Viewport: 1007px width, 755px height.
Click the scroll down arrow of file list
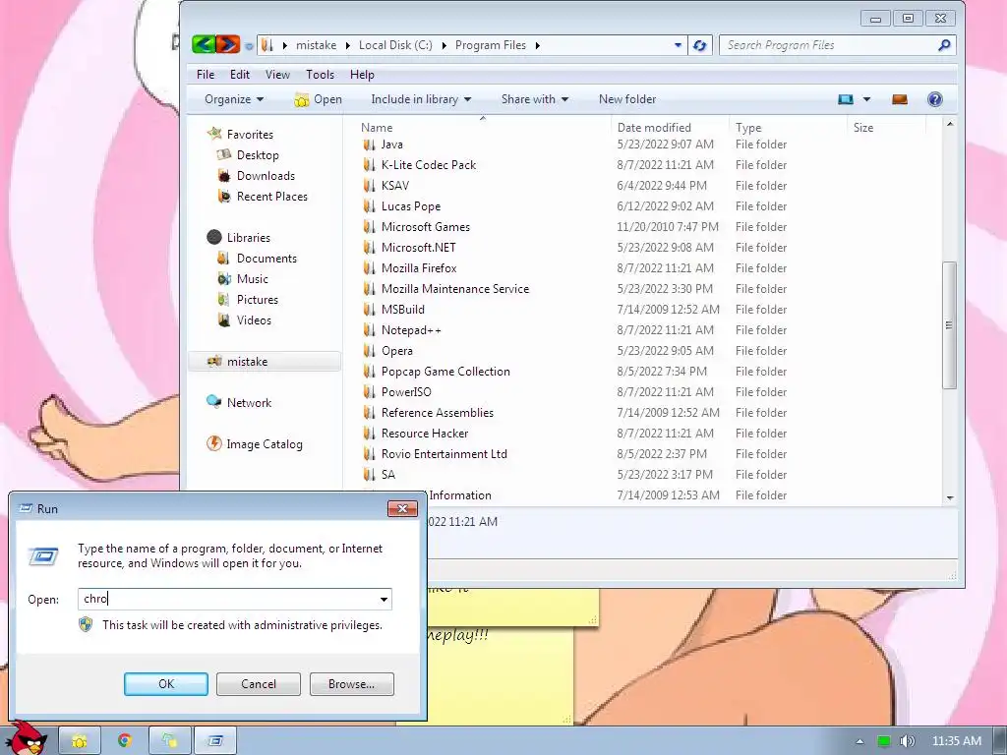(949, 498)
